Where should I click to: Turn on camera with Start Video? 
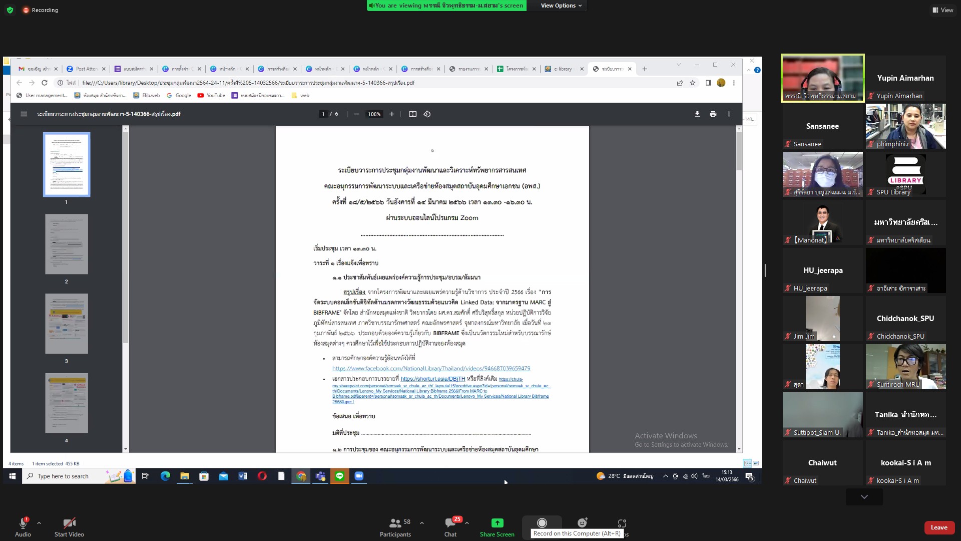pyautogui.click(x=69, y=523)
